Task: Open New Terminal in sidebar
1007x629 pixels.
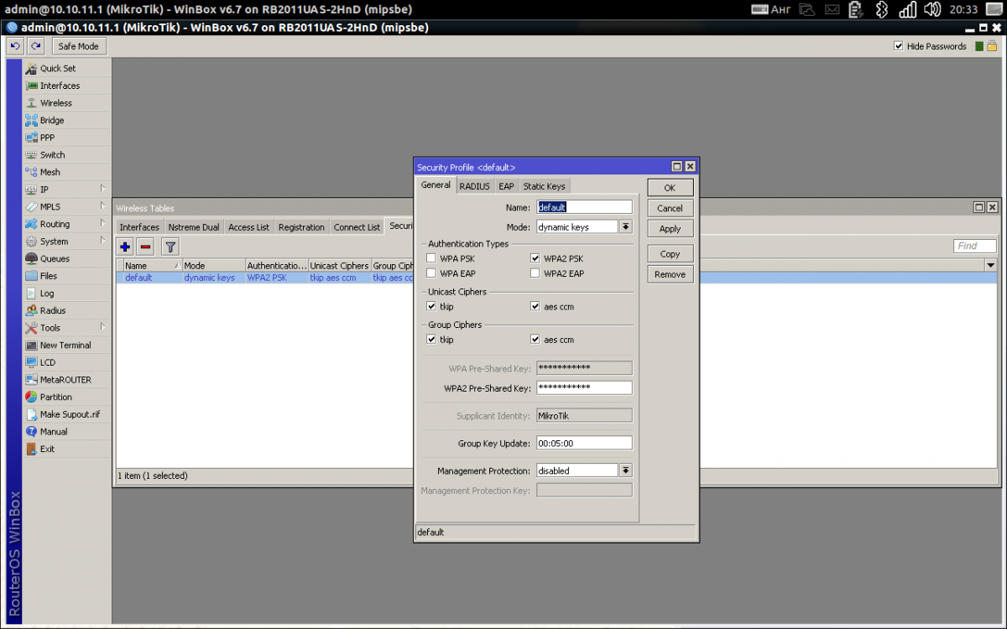Action: (x=65, y=345)
